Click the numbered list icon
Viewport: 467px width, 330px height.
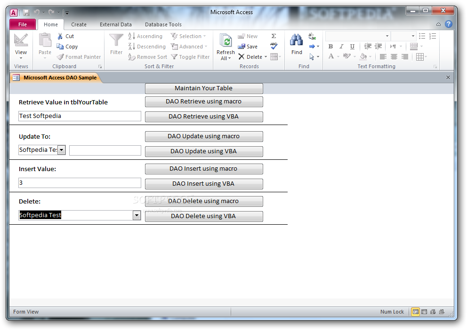tap(433, 36)
